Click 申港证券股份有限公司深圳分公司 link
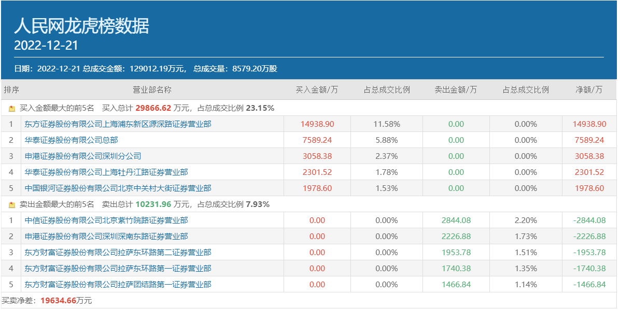The image size is (620, 310). point(83,156)
